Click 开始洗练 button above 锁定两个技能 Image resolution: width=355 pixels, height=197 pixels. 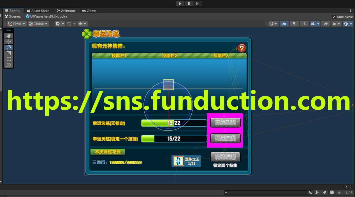[225, 157]
